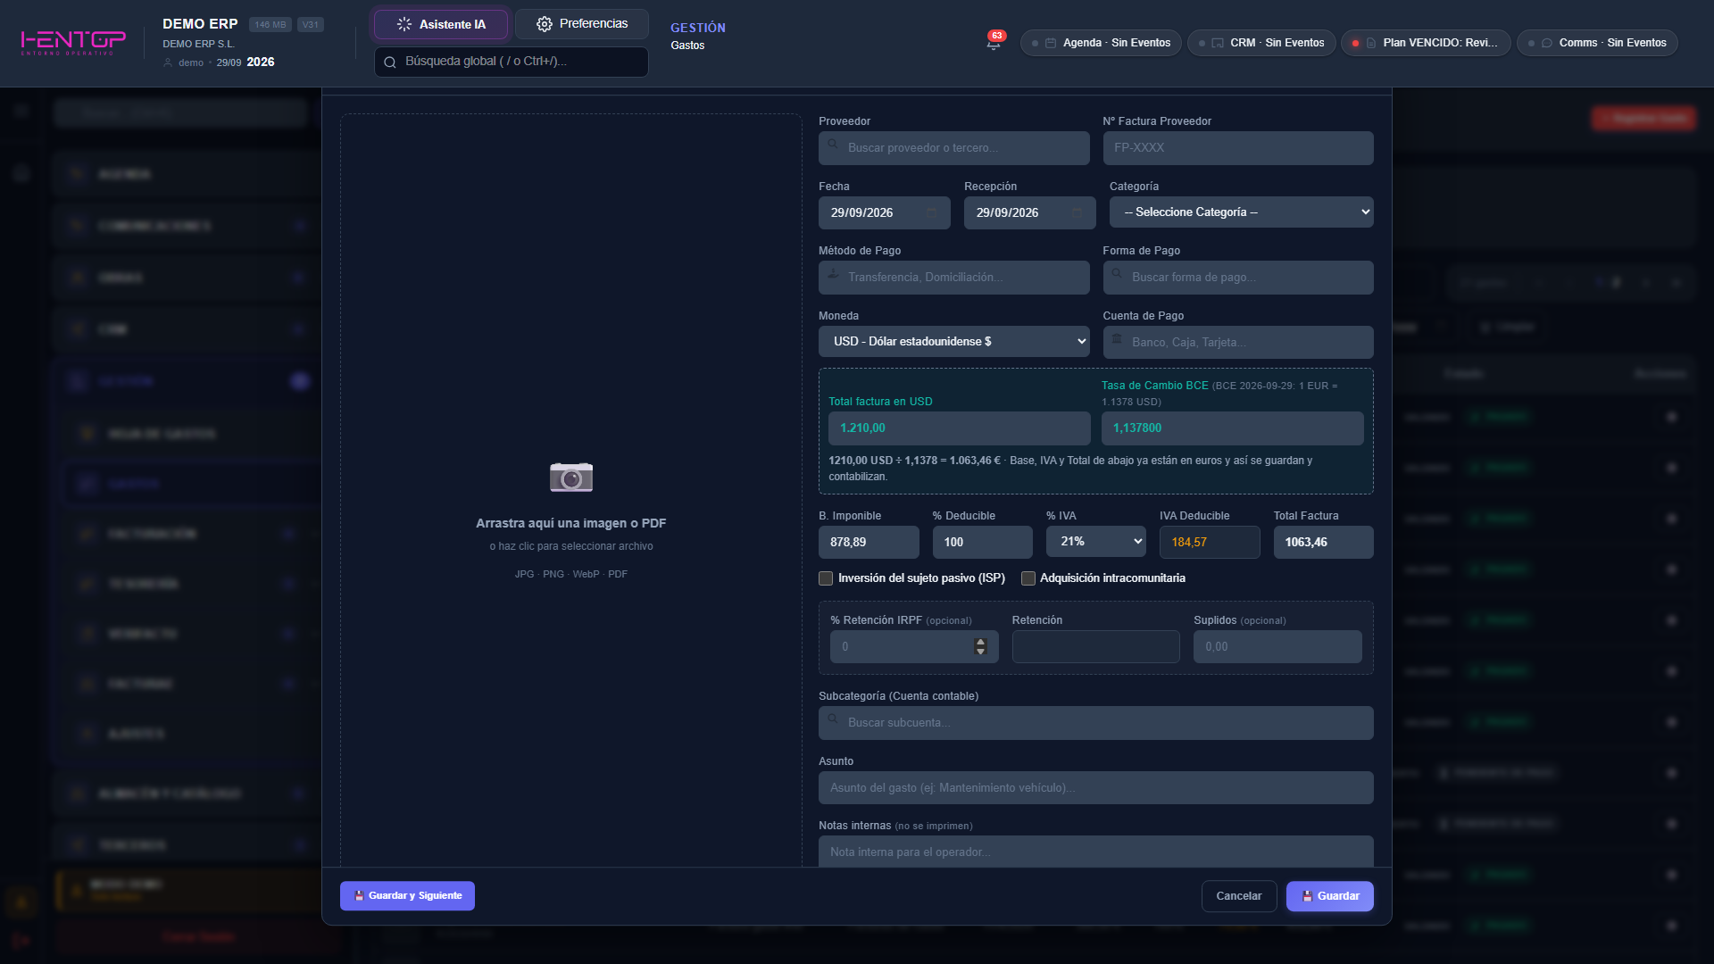The image size is (1714, 964).
Task: Open Plan VENCIDO notice
Action: (1427, 43)
